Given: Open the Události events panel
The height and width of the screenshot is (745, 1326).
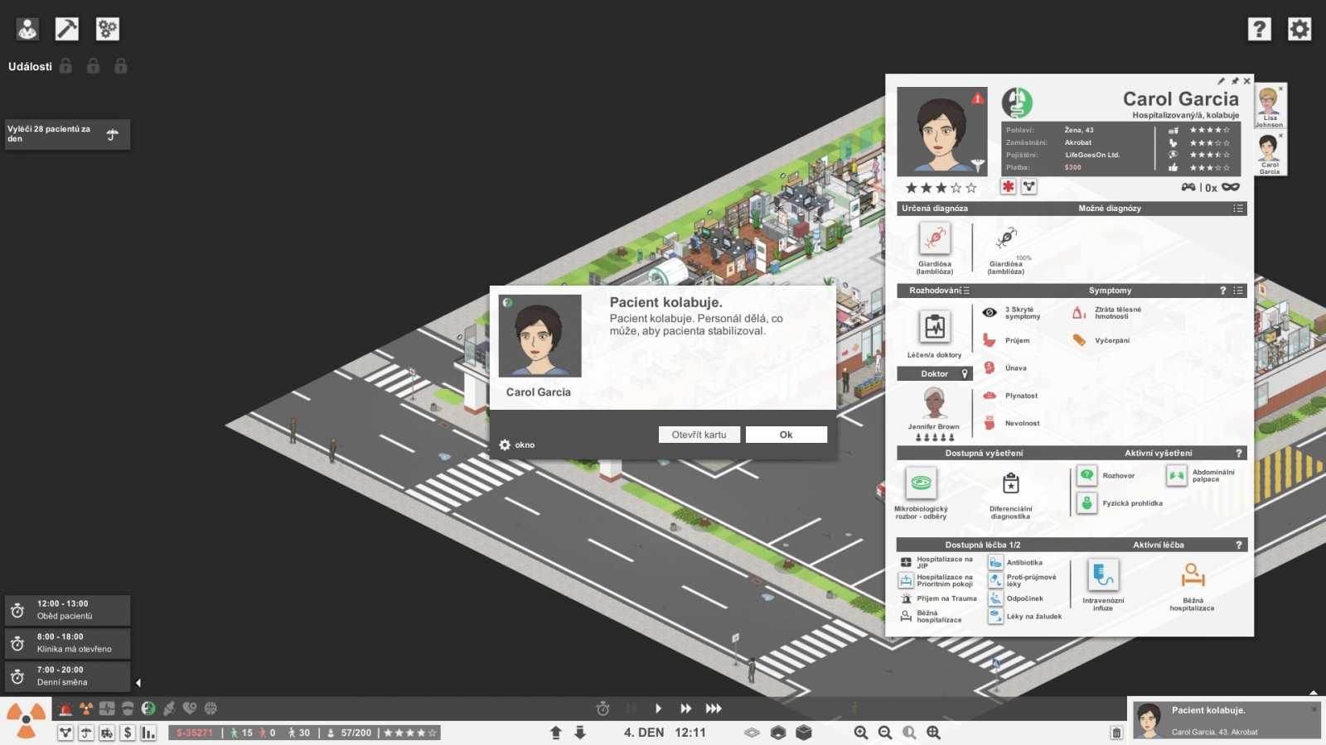Looking at the screenshot, I should click(30, 66).
